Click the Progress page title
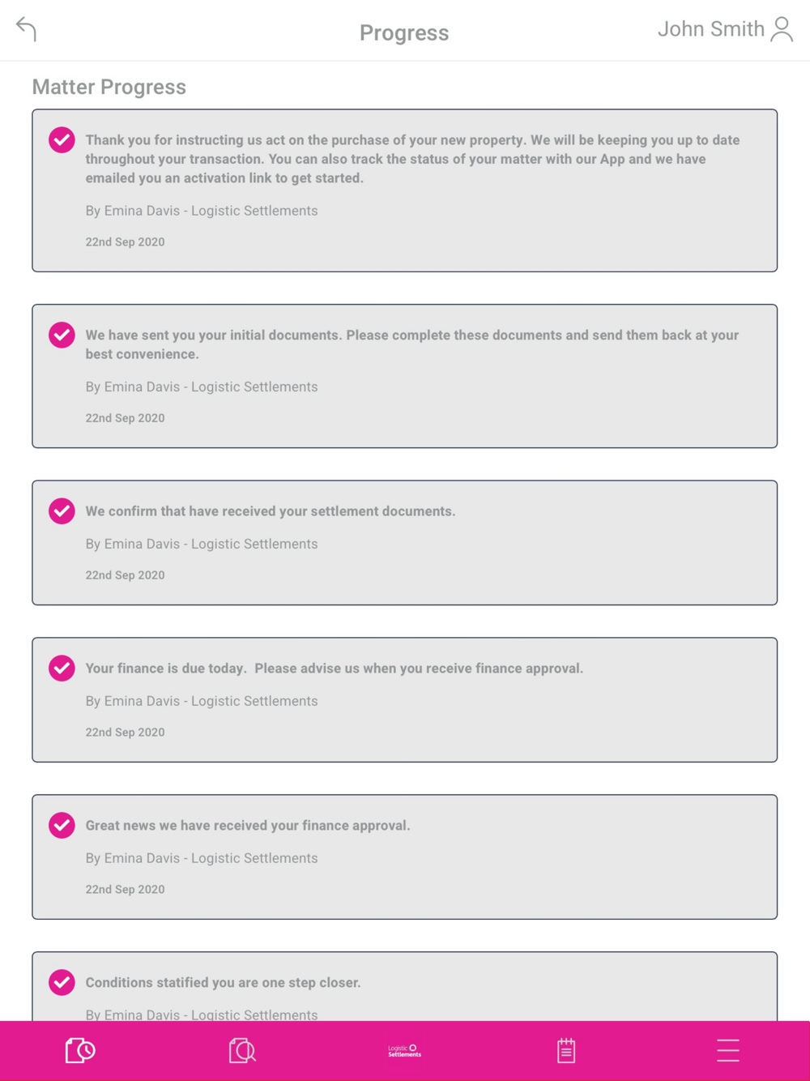This screenshot has height=1081, width=810. [404, 32]
